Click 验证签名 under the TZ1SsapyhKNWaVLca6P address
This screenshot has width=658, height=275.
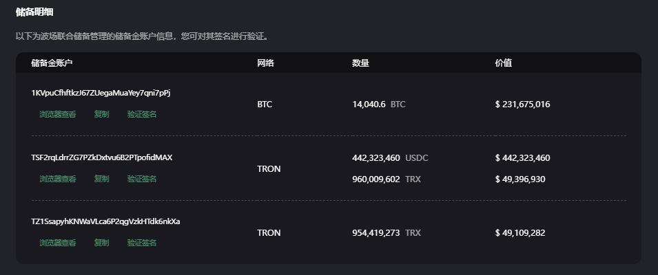click(x=142, y=243)
